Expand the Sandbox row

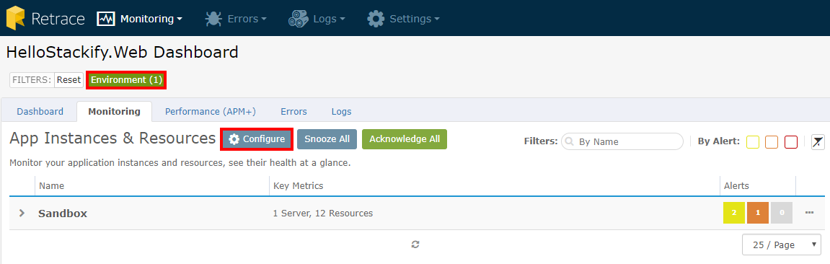point(22,214)
